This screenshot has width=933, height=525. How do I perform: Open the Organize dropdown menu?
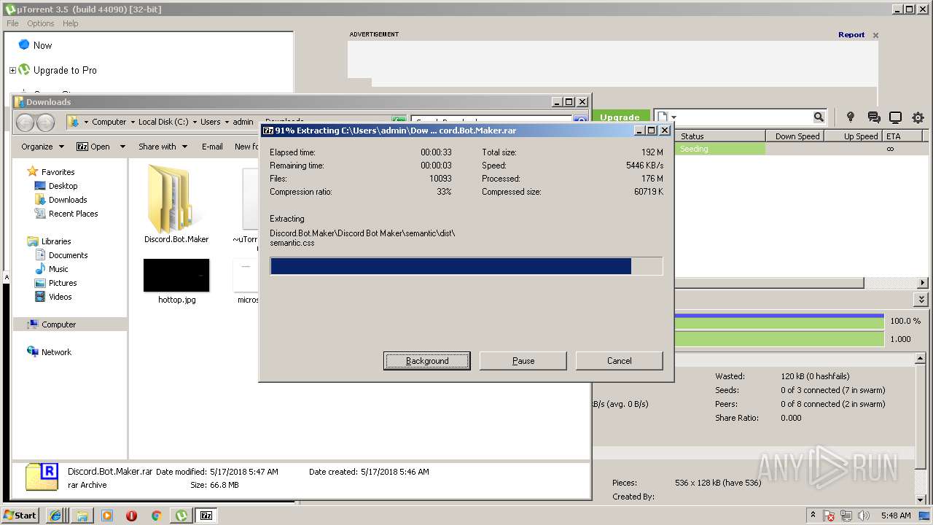(42, 147)
